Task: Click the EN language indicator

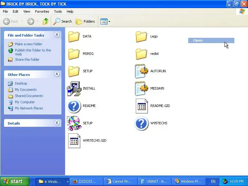Action: [213, 181]
